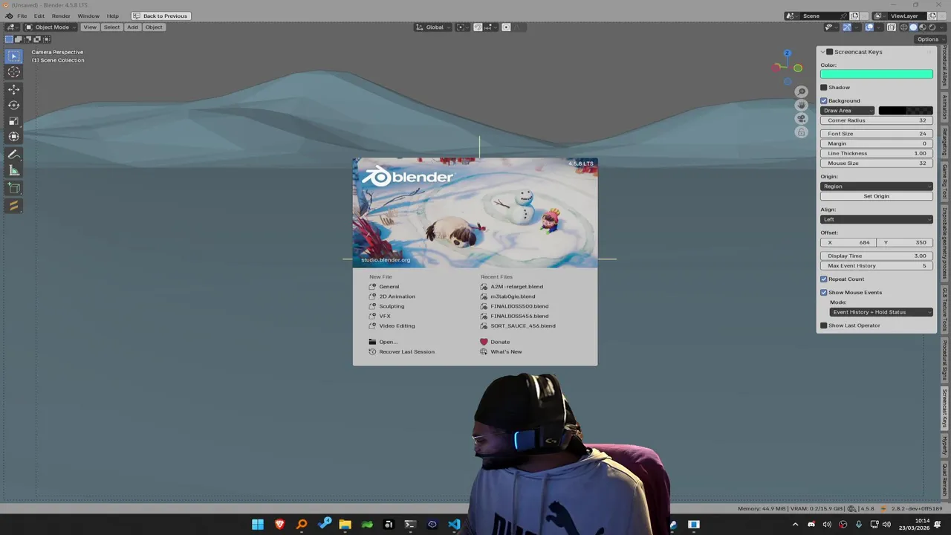The image size is (951, 535).
Task: Open the viewport Add menu
Action: (x=132, y=27)
